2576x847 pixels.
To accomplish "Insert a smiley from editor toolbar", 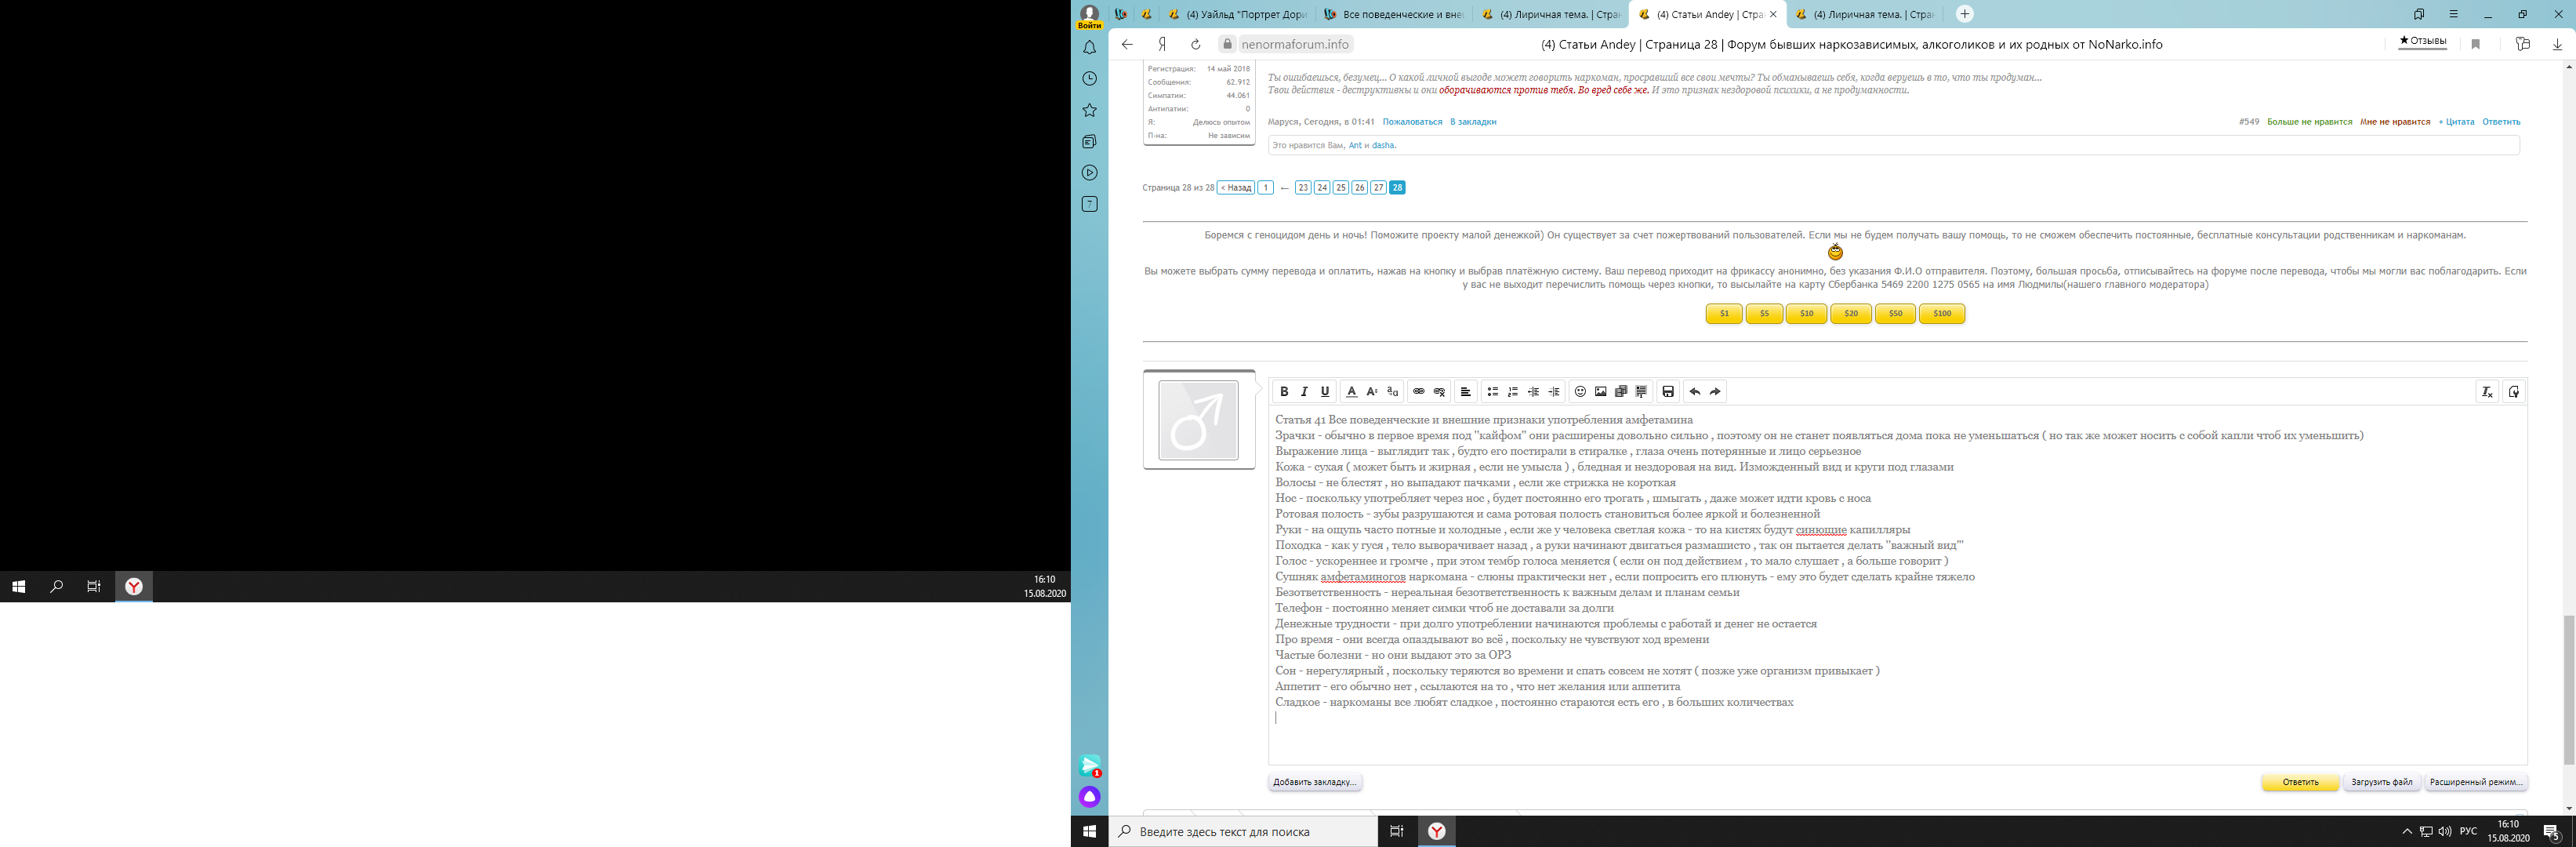I will pyautogui.click(x=1580, y=392).
